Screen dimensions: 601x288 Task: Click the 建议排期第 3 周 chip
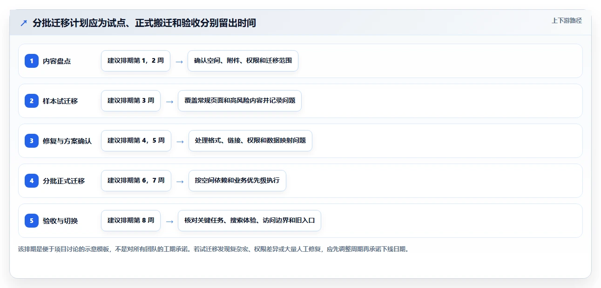point(131,101)
